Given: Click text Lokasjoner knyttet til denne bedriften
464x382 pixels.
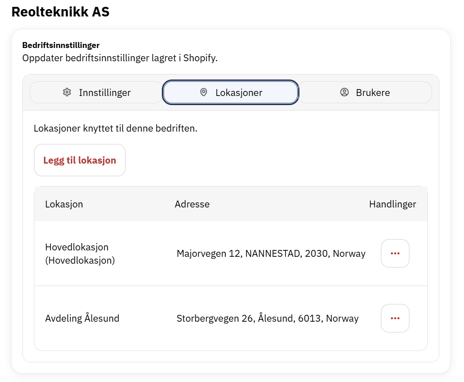Looking at the screenshot, I should click(115, 128).
